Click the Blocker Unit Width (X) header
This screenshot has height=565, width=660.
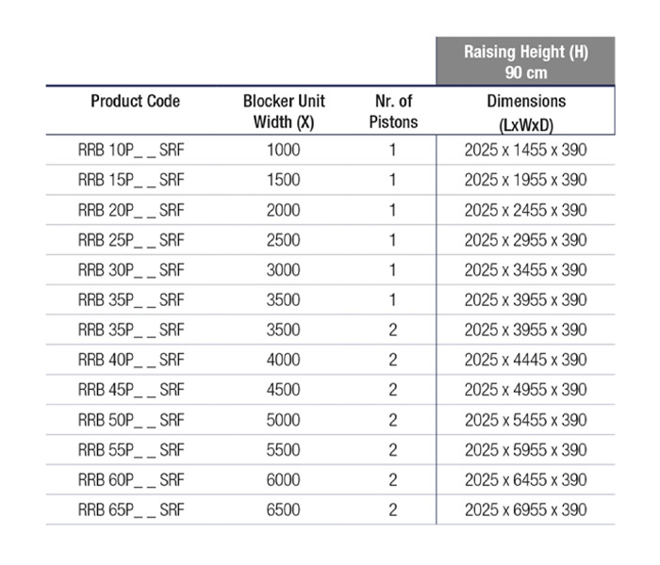tap(283, 111)
